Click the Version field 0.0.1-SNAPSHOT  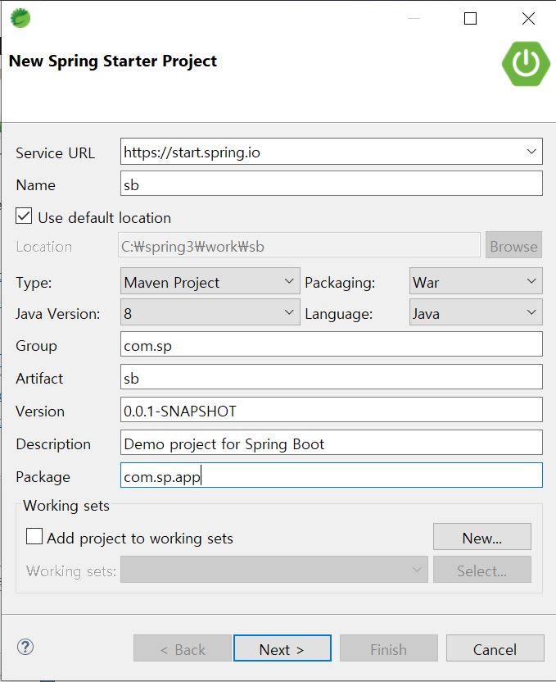point(332,410)
